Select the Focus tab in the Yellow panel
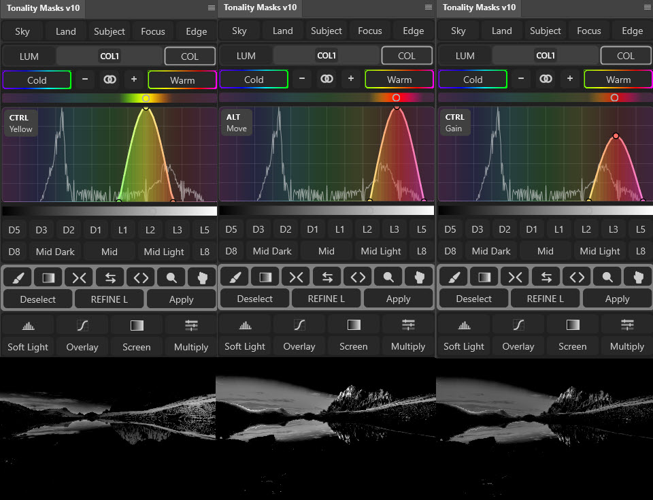Screen dimensions: 653x500 point(153,31)
